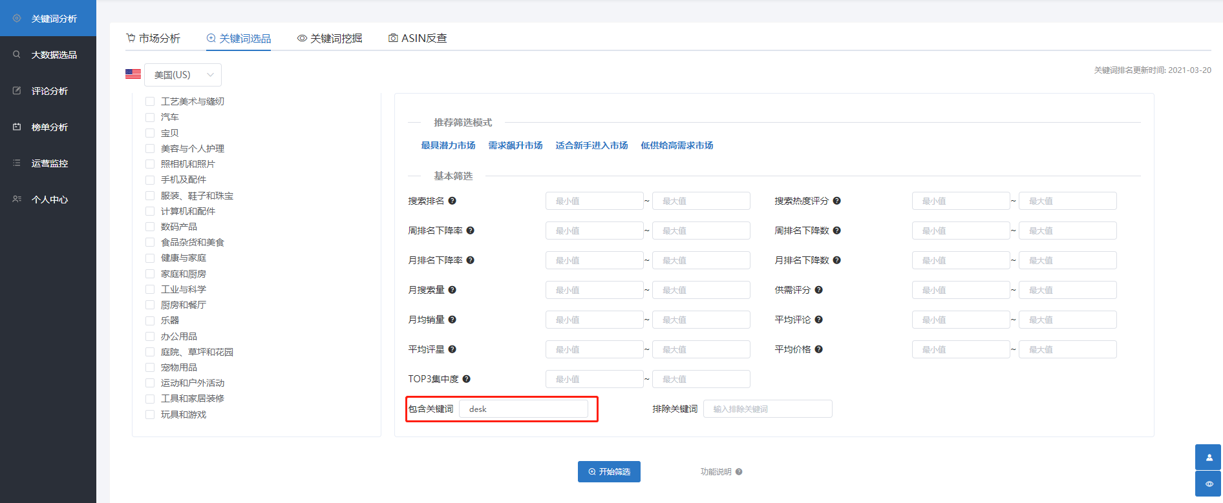Check the 办公用品 category checkbox
1223x503 pixels.
coord(150,336)
